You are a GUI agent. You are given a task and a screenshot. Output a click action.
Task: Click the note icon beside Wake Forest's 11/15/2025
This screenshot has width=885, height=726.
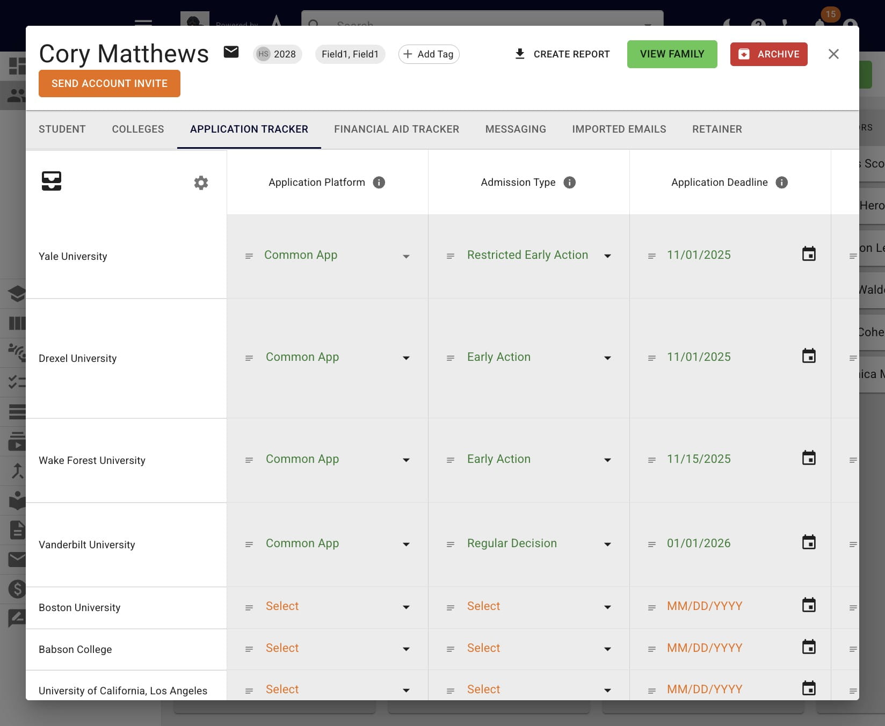tap(652, 460)
